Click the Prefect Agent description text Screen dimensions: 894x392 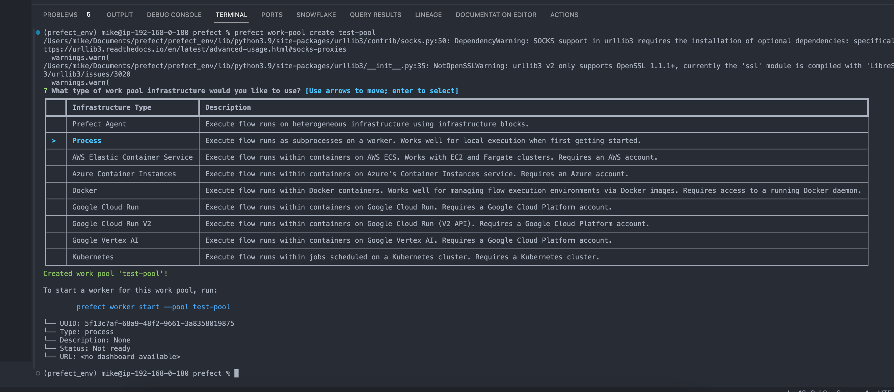[367, 124]
